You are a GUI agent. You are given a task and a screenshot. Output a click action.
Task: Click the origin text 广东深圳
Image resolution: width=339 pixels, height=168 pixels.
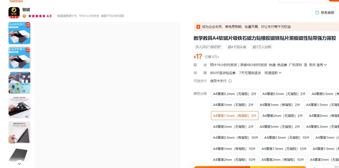click(x=295, y=65)
